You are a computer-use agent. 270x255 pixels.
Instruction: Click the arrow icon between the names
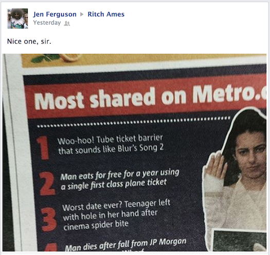coord(82,14)
